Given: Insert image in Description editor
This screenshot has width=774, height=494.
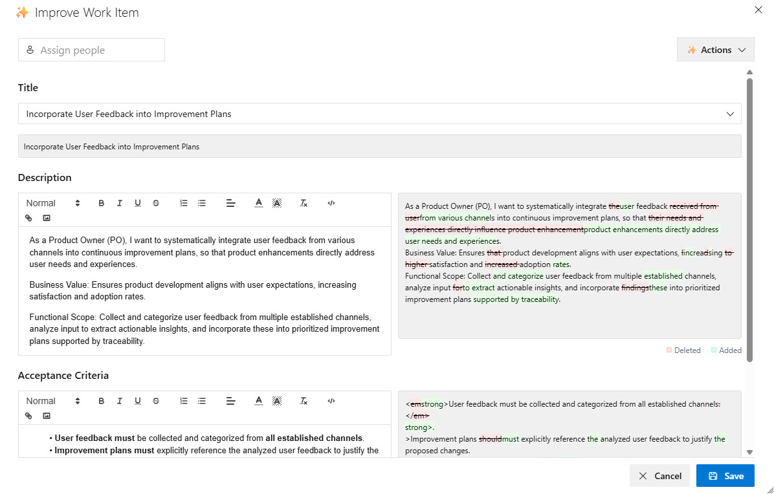Looking at the screenshot, I should coord(47,218).
